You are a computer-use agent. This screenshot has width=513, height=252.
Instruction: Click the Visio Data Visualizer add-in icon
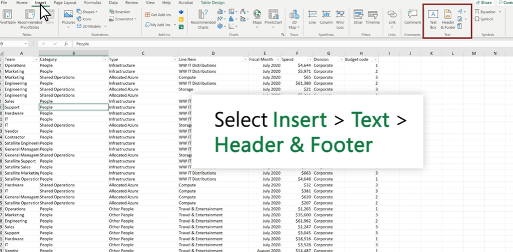pyautogui.click(x=181, y=12)
